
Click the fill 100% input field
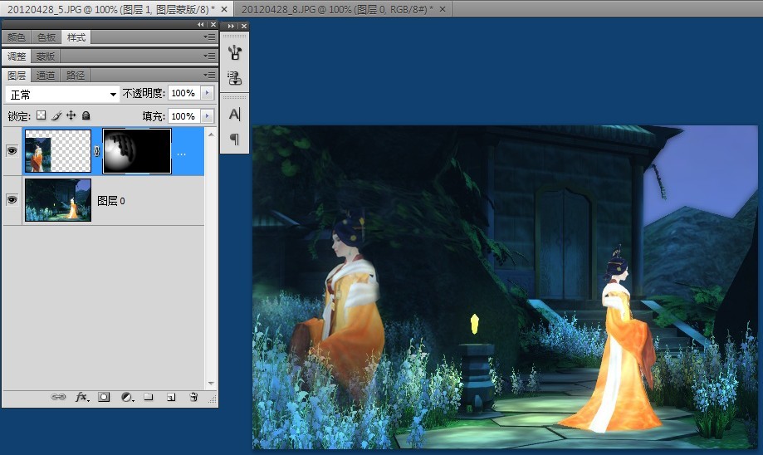click(x=184, y=116)
